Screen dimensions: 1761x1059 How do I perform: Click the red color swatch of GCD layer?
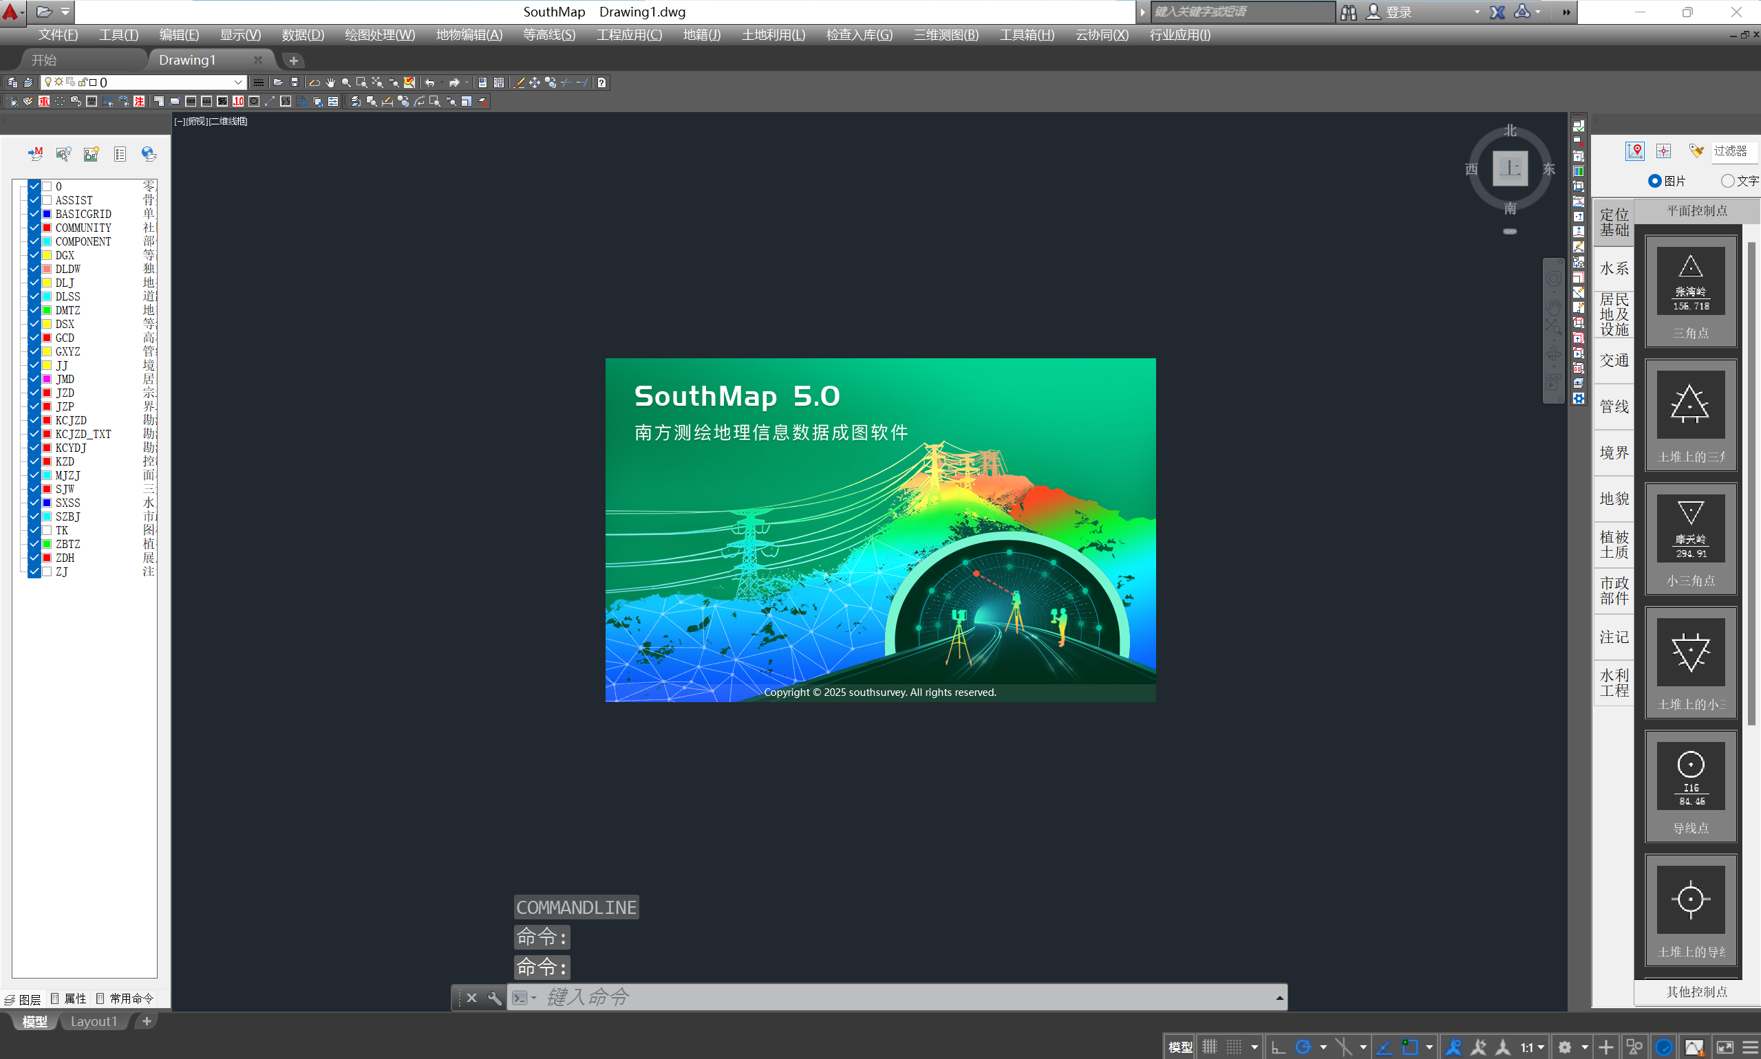tap(47, 338)
